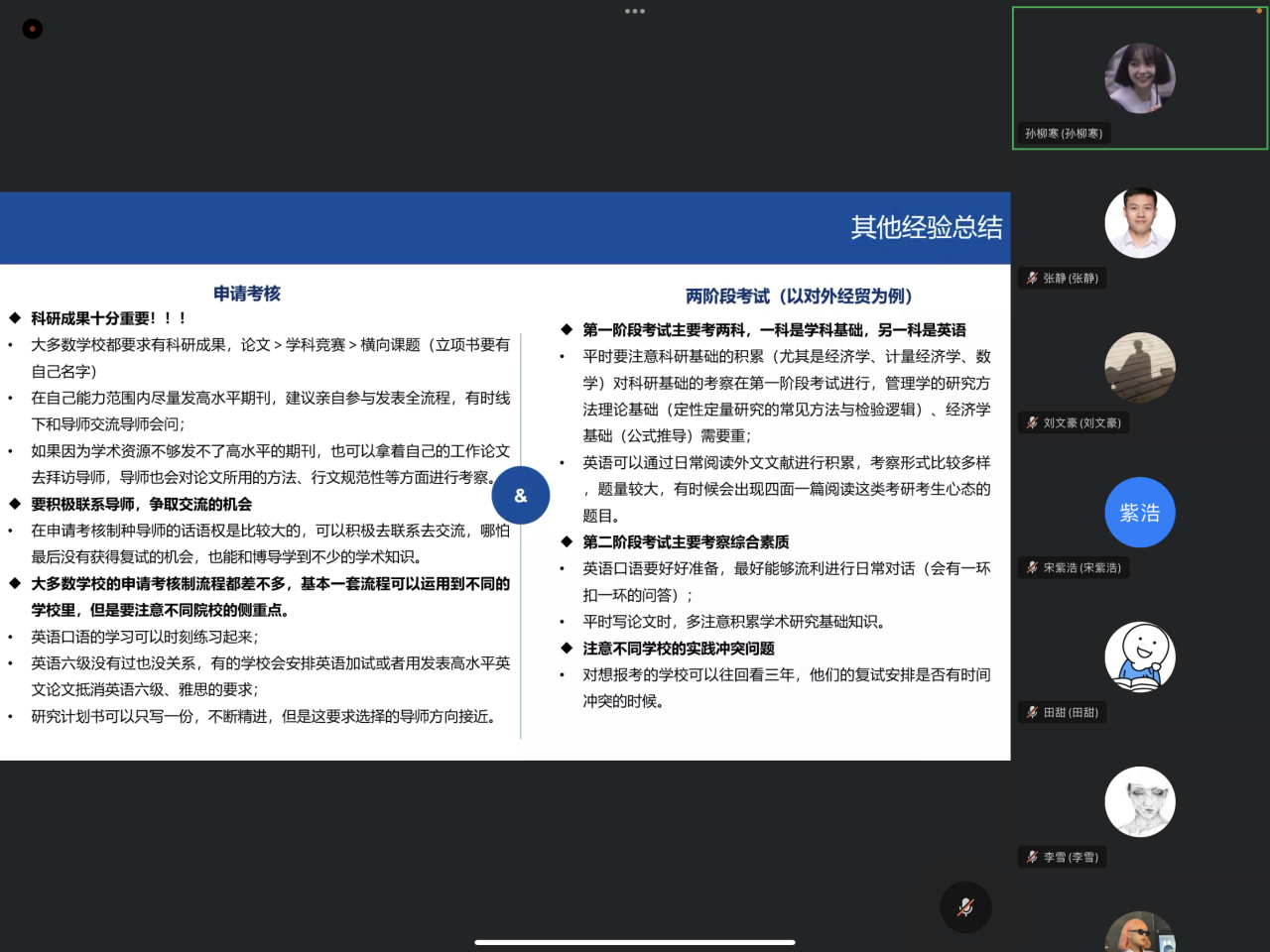
Task: Click 田甜's muted microphone icon
Action: [x=1032, y=713]
